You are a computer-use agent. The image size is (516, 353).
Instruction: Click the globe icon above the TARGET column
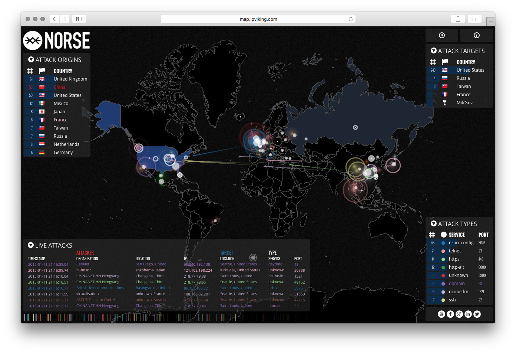(253, 257)
